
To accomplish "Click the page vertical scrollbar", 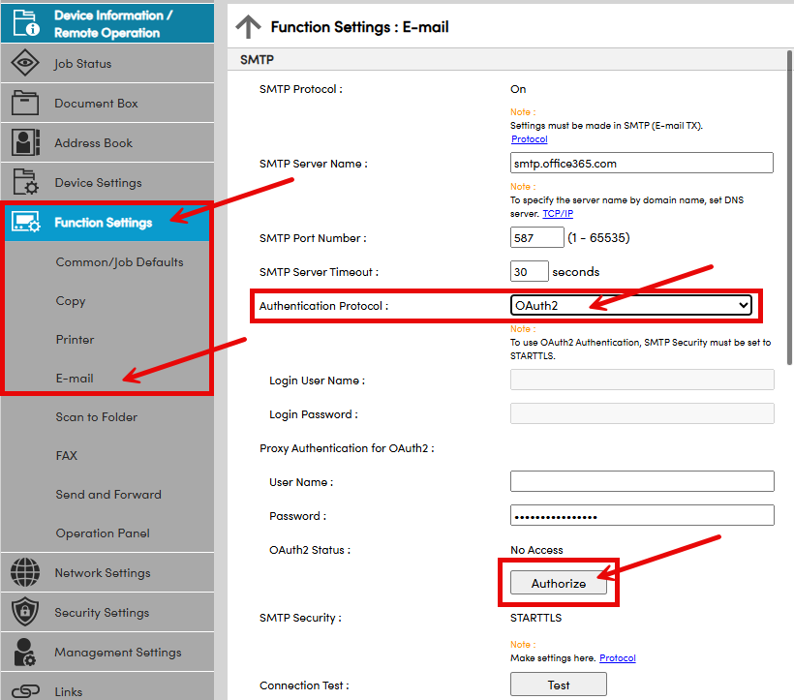I will click(789, 207).
